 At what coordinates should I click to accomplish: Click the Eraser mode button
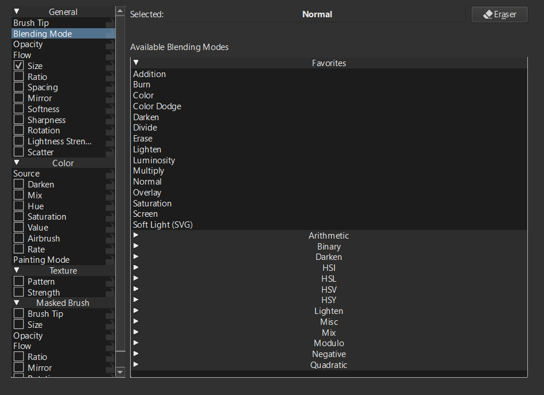(x=499, y=14)
